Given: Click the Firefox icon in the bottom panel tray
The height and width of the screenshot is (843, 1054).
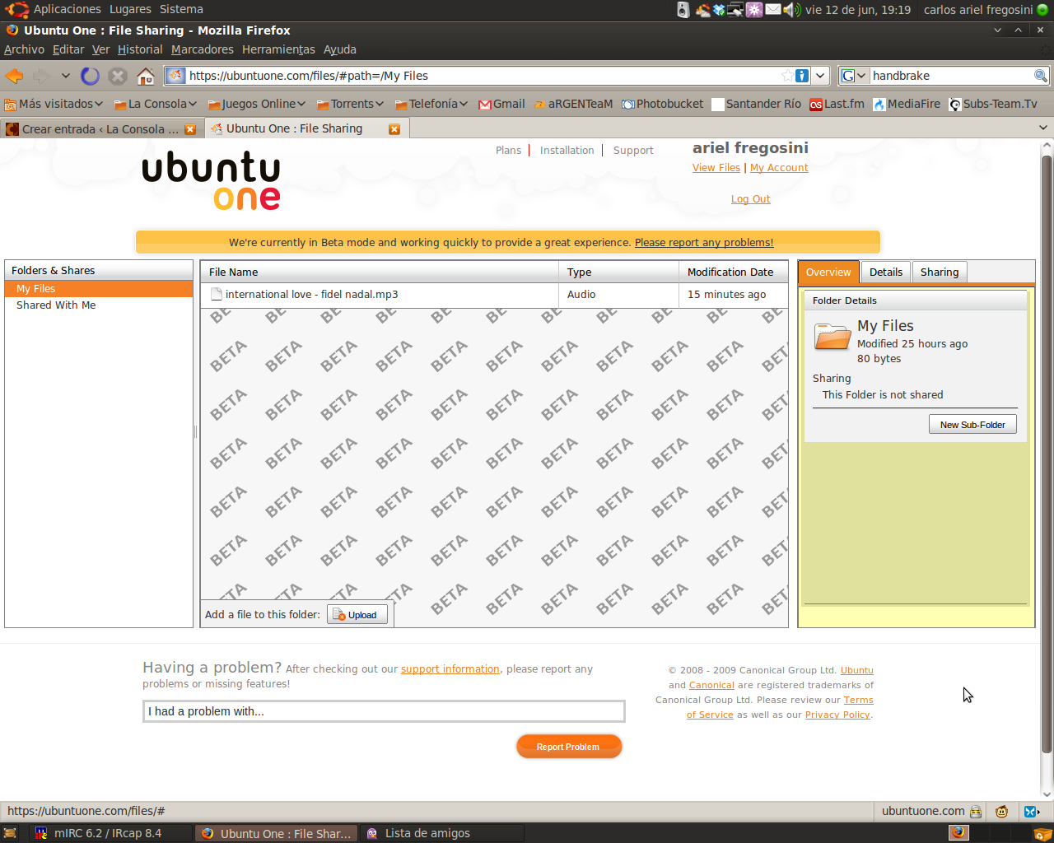Looking at the screenshot, I should (x=958, y=832).
